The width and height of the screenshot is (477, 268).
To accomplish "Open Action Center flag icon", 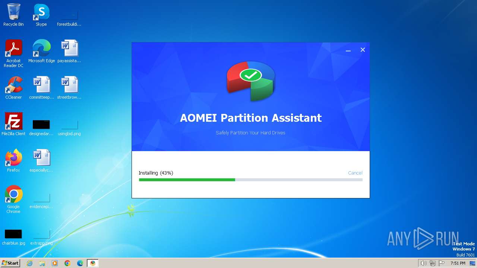I will click(442, 263).
